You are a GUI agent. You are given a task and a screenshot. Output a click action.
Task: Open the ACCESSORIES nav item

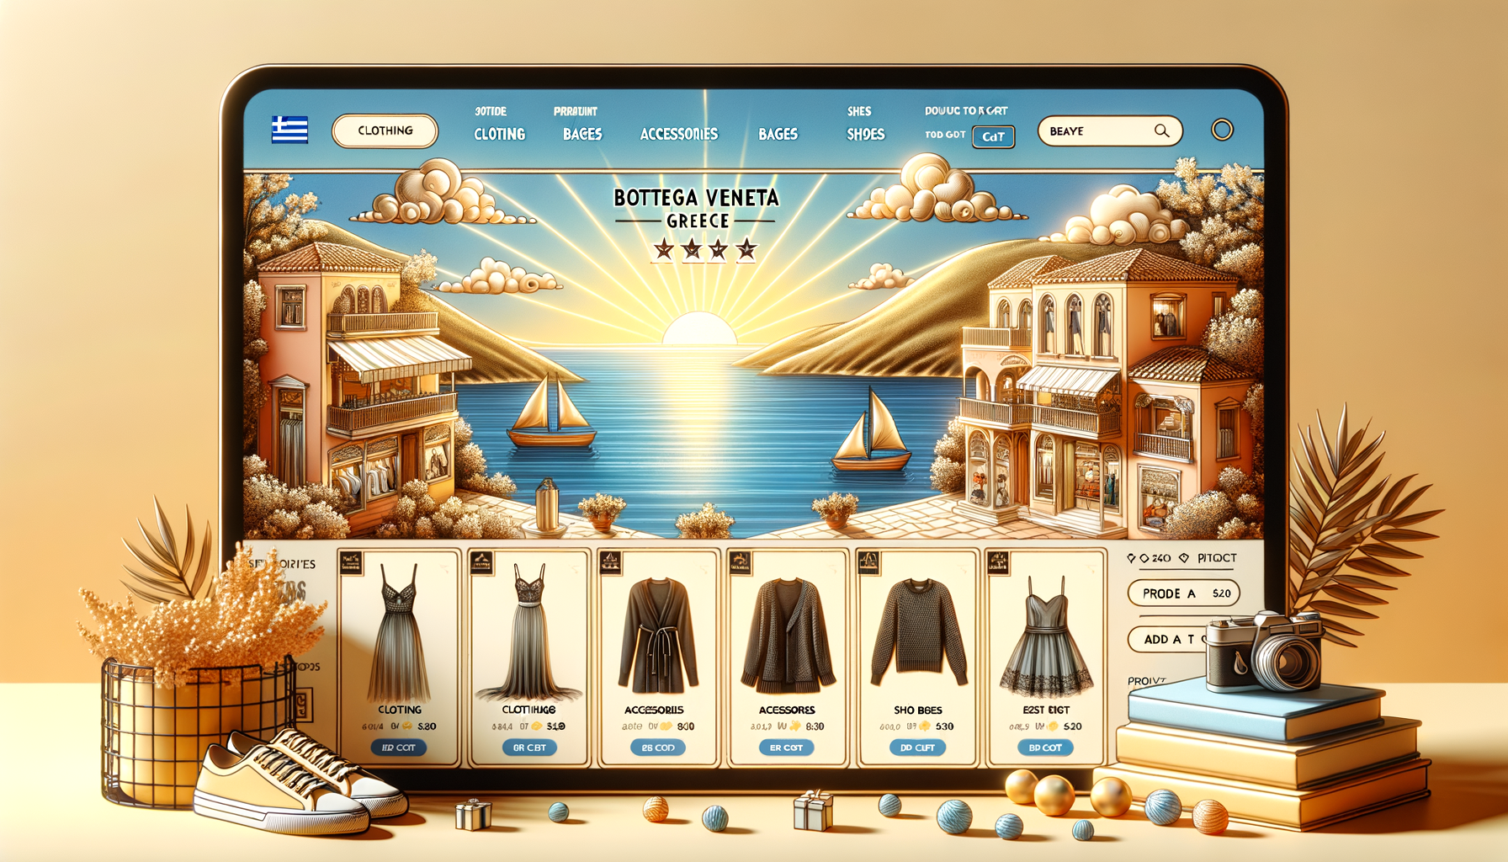tap(679, 134)
